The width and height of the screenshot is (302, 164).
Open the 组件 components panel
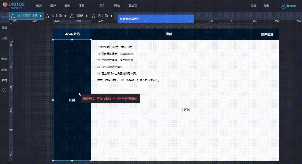[4, 59]
